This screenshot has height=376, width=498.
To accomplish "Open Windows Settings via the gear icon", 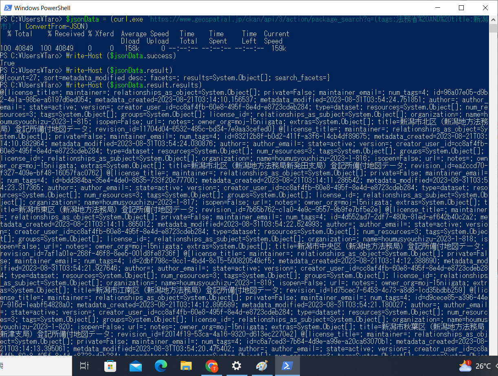I will [236, 366].
